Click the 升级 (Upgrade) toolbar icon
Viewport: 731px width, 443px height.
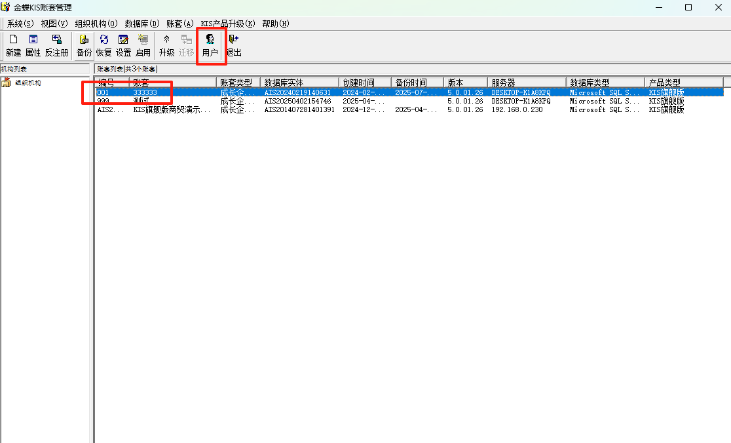(x=166, y=45)
